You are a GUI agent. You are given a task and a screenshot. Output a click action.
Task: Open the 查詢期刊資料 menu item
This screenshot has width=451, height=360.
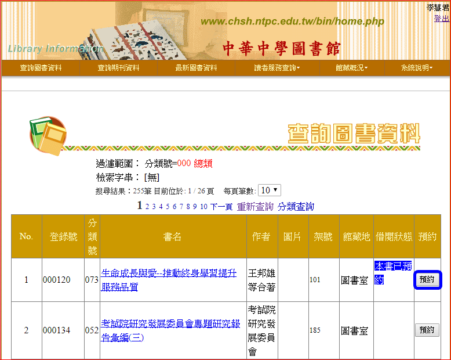tap(118, 68)
